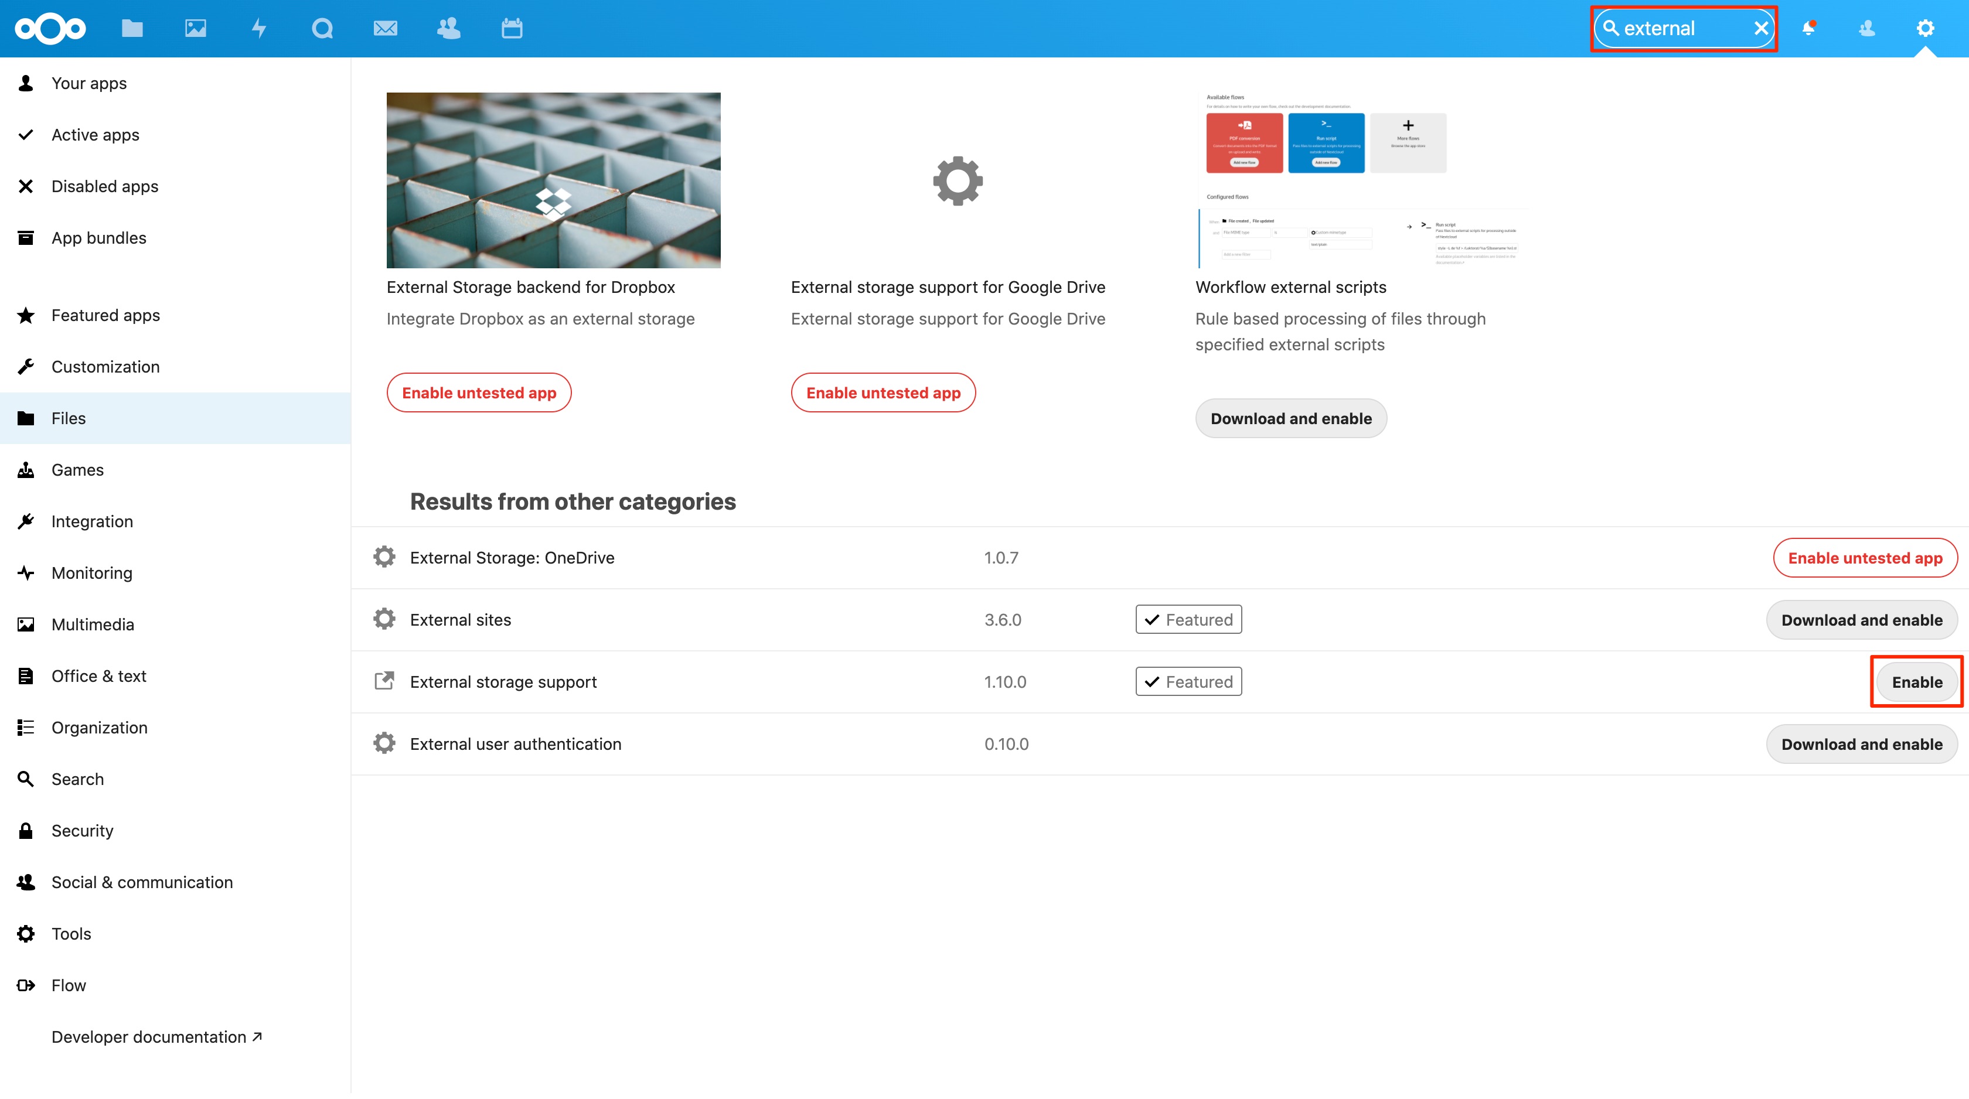This screenshot has height=1099, width=1969.
Task: Toggle the Featured badge on External sites
Action: tap(1188, 619)
